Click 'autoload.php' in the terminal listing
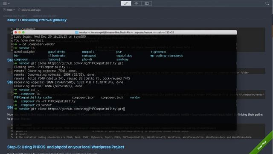 point(24,52)
